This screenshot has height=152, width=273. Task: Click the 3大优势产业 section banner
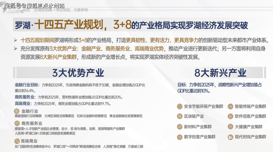[78, 73]
